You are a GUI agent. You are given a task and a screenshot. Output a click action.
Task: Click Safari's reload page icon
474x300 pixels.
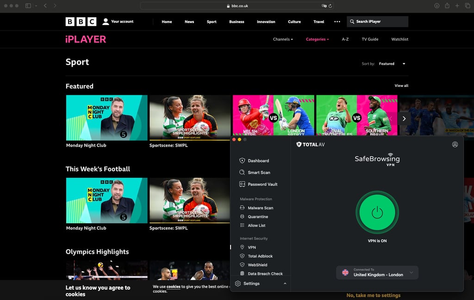point(330,6)
